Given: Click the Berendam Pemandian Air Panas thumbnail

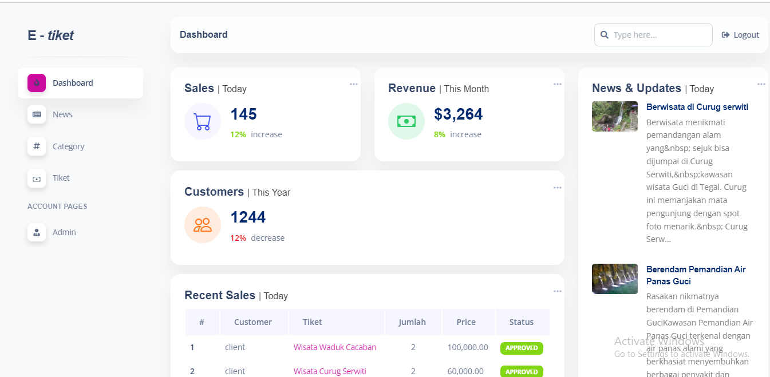Looking at the screenshot, I should click(614, 279).
